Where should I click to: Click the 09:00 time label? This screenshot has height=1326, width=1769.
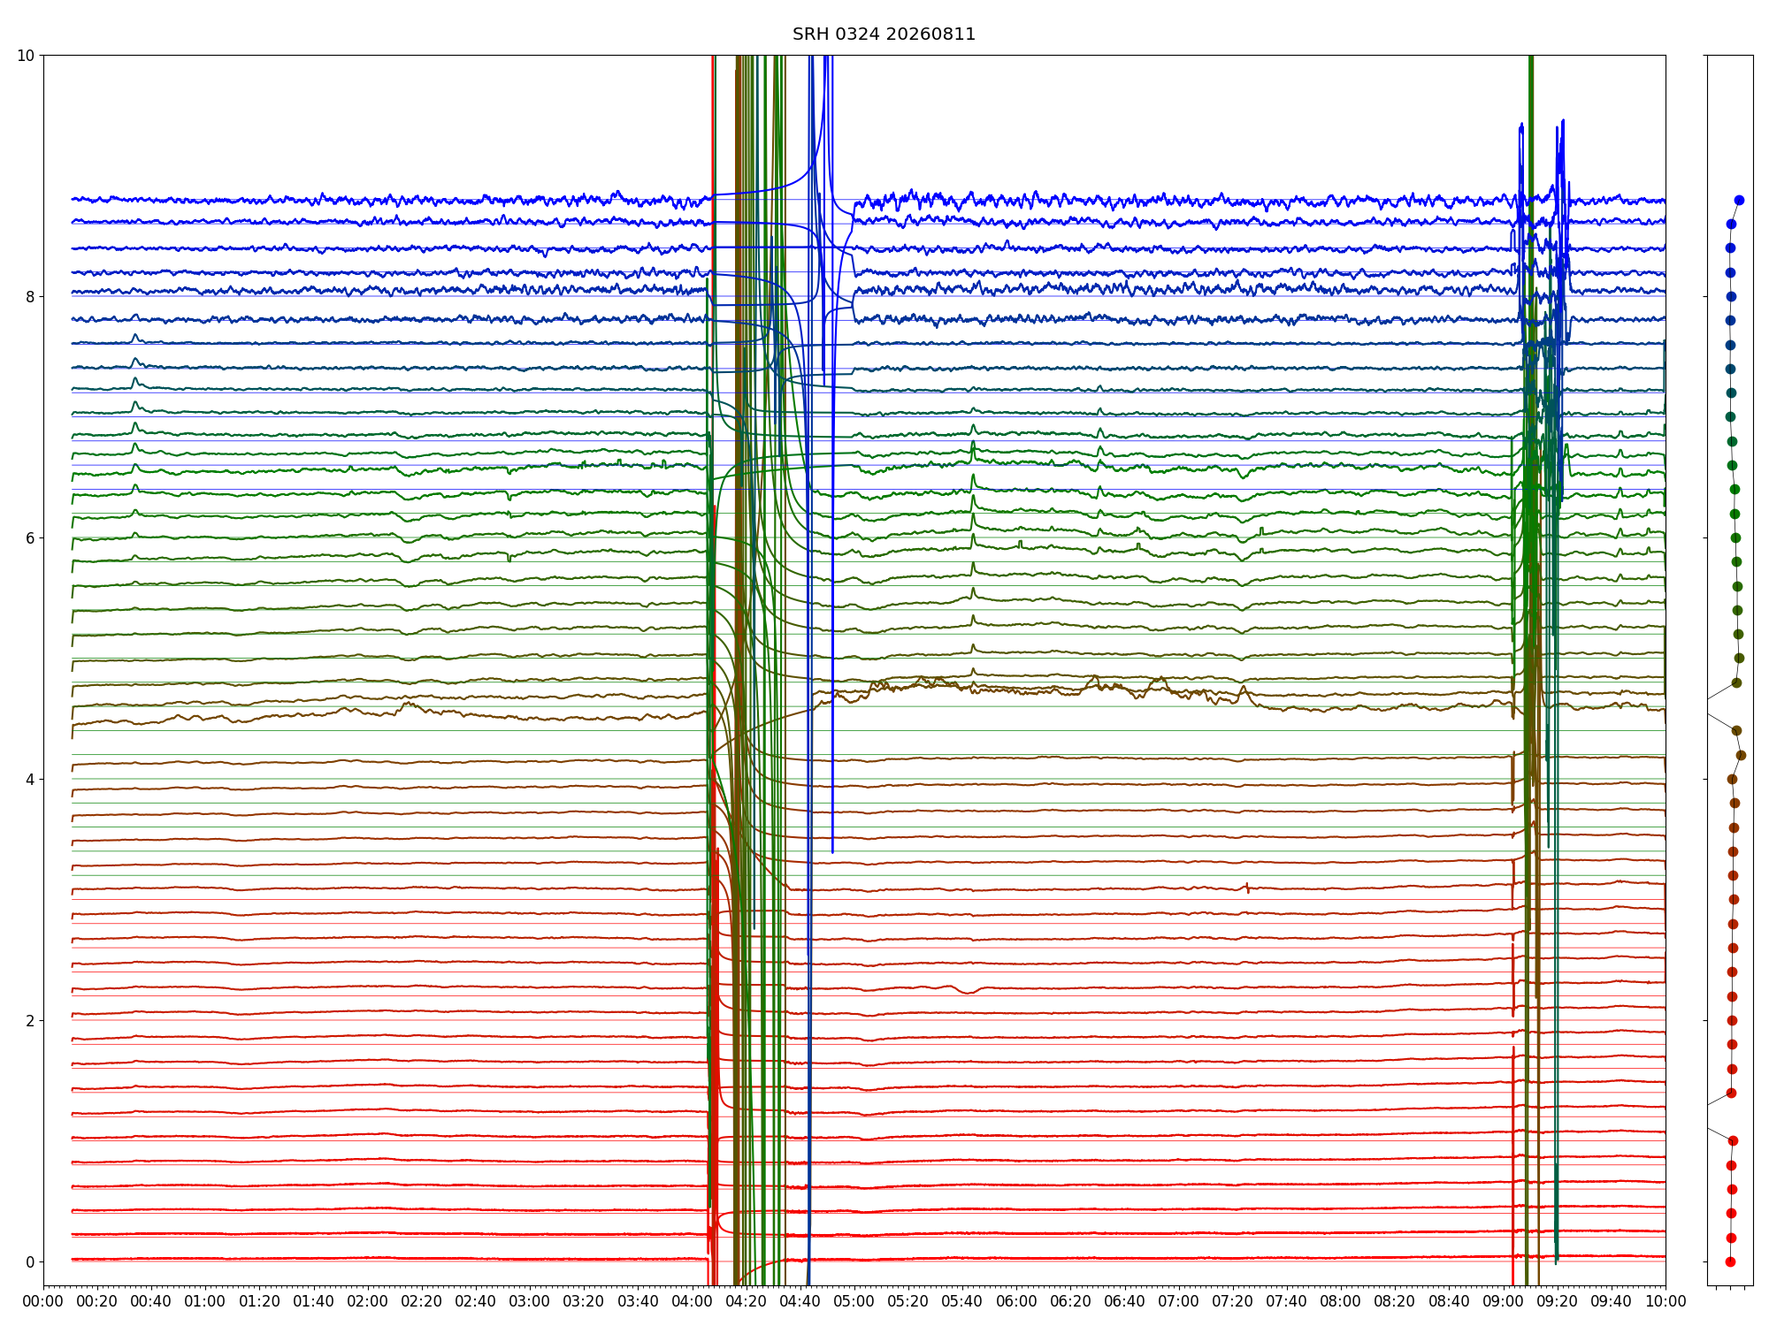point(1504,1301)
